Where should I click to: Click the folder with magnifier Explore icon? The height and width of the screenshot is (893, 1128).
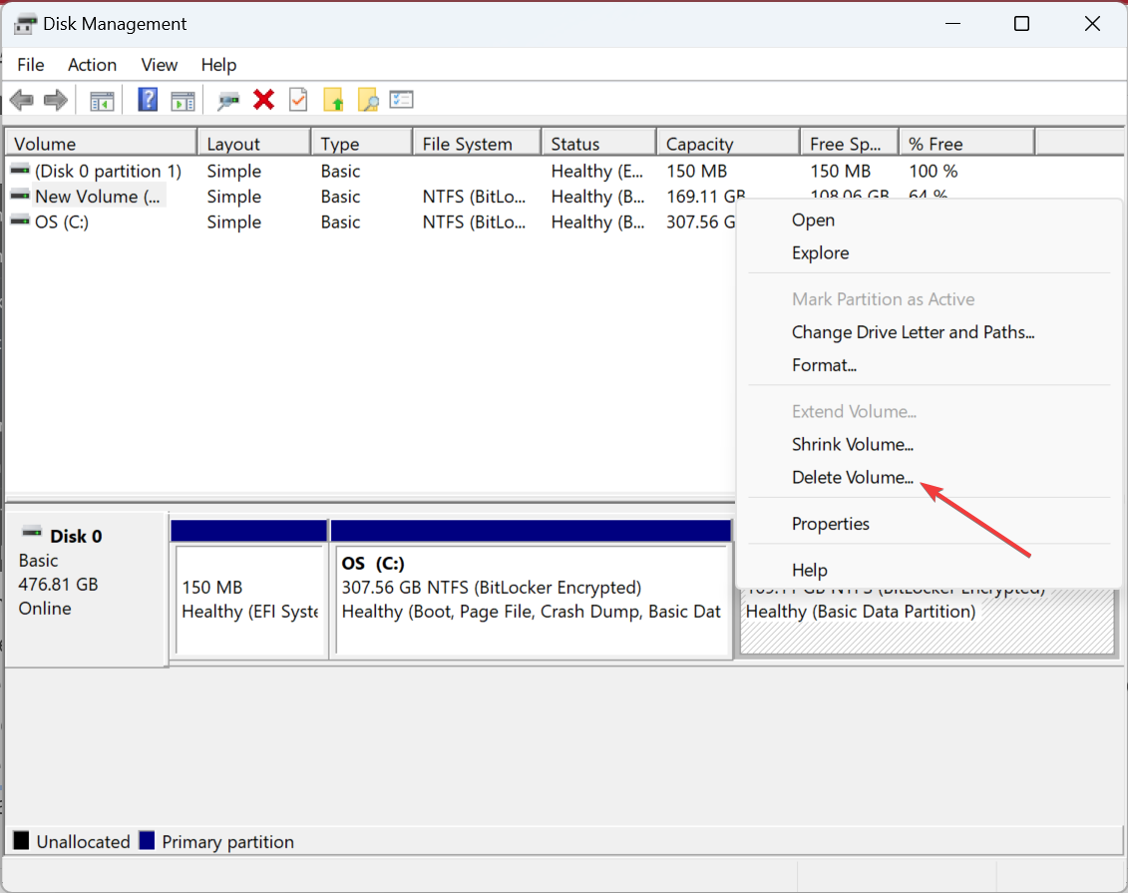click(x=368, y=100)
